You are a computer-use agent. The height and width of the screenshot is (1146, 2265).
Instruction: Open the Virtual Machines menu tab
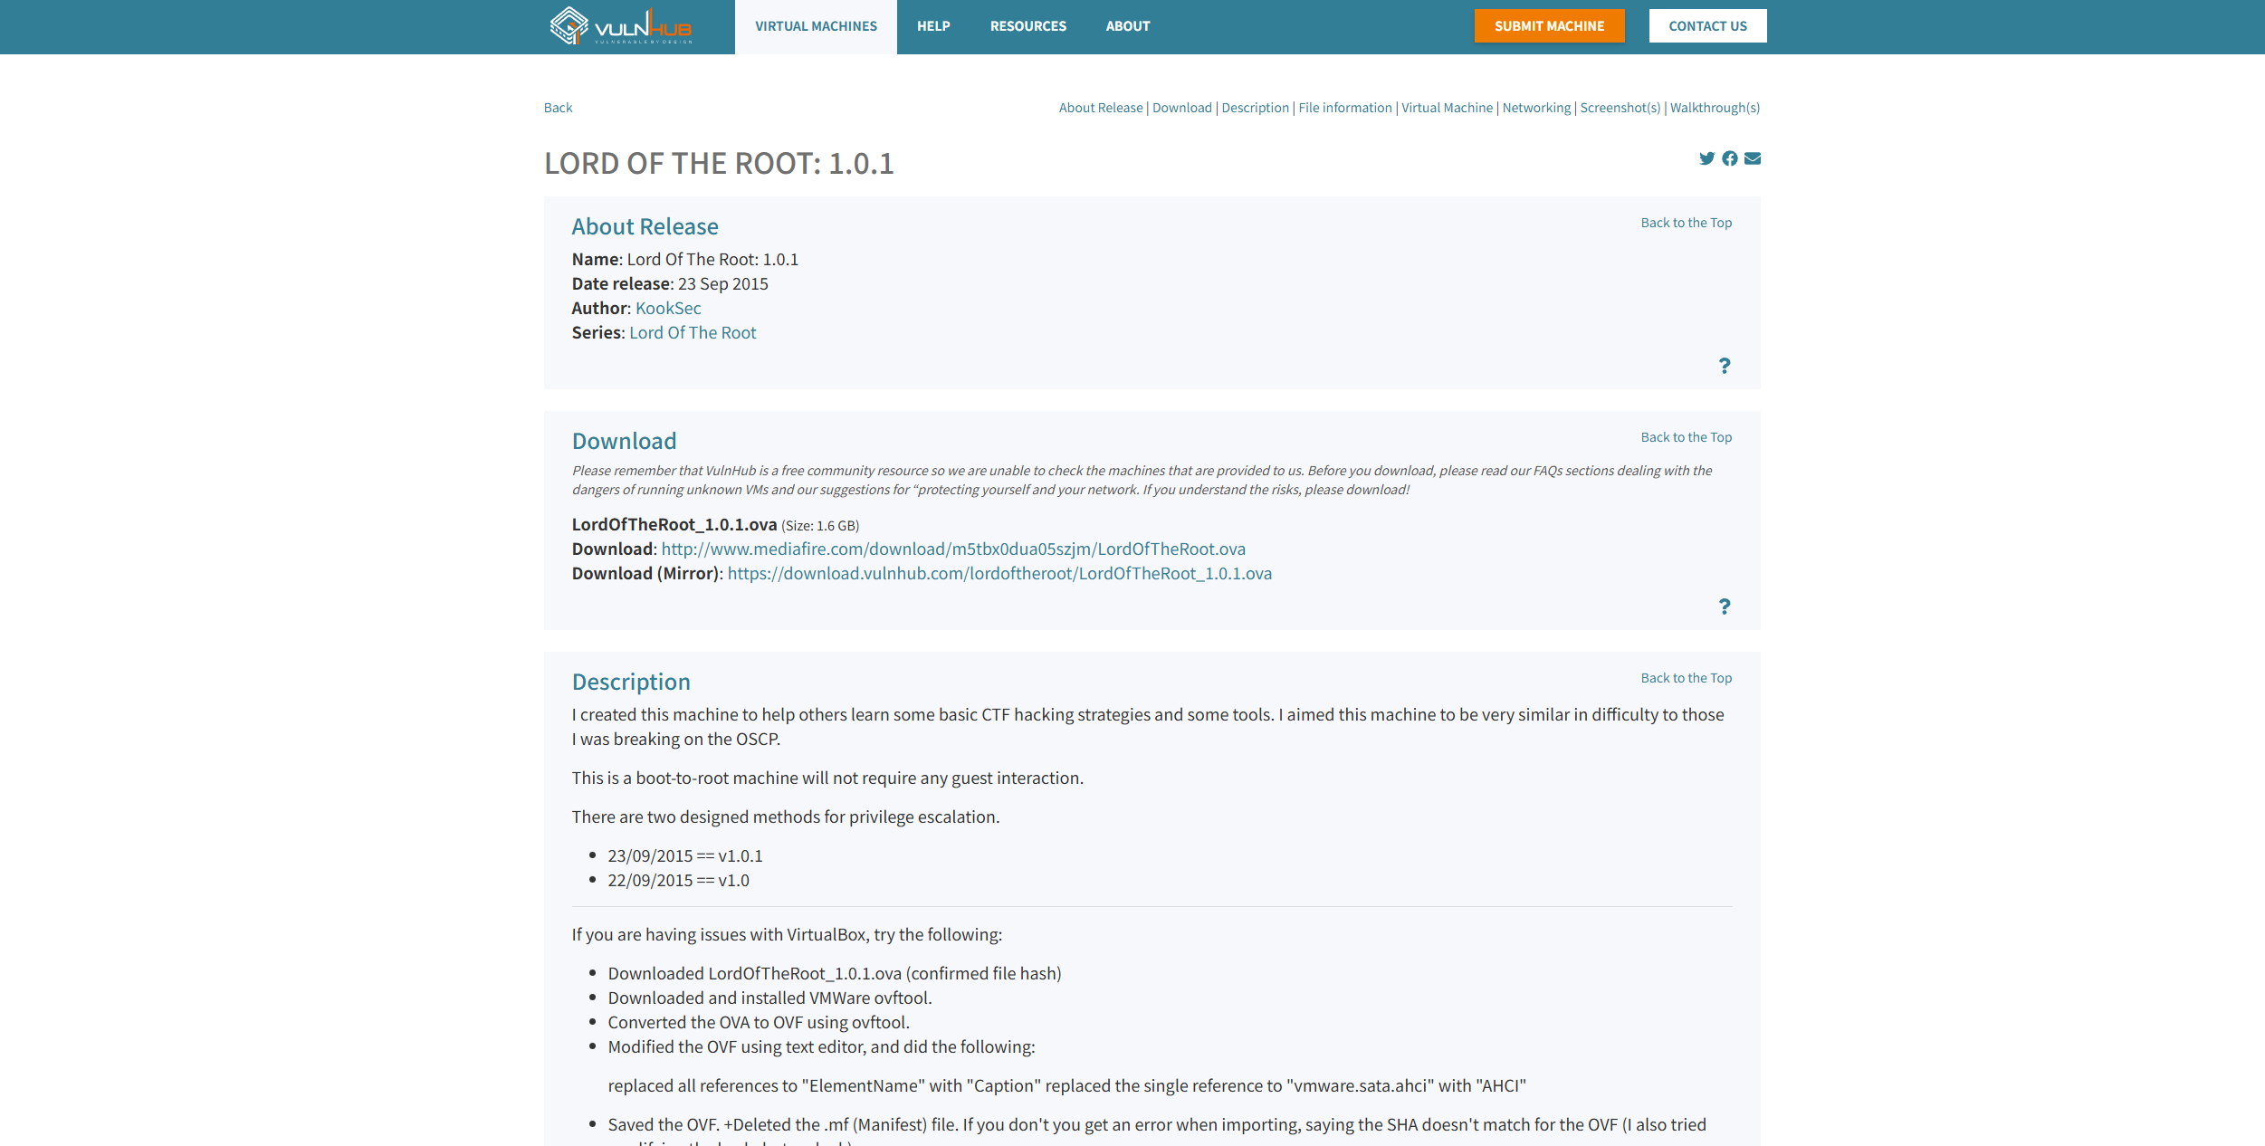816,26
